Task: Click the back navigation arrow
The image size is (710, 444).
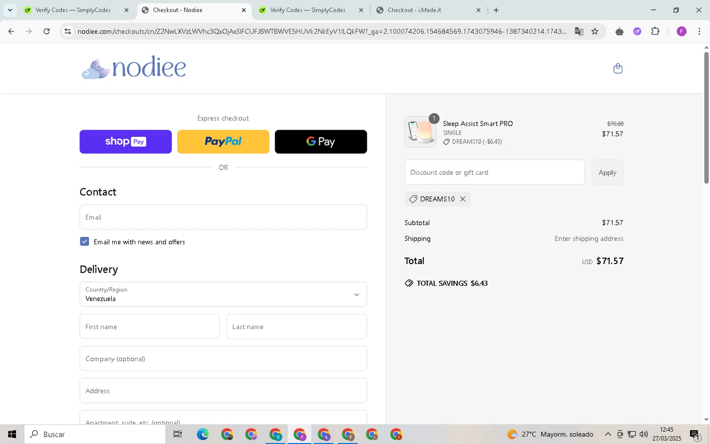Action: pos(11,31)
